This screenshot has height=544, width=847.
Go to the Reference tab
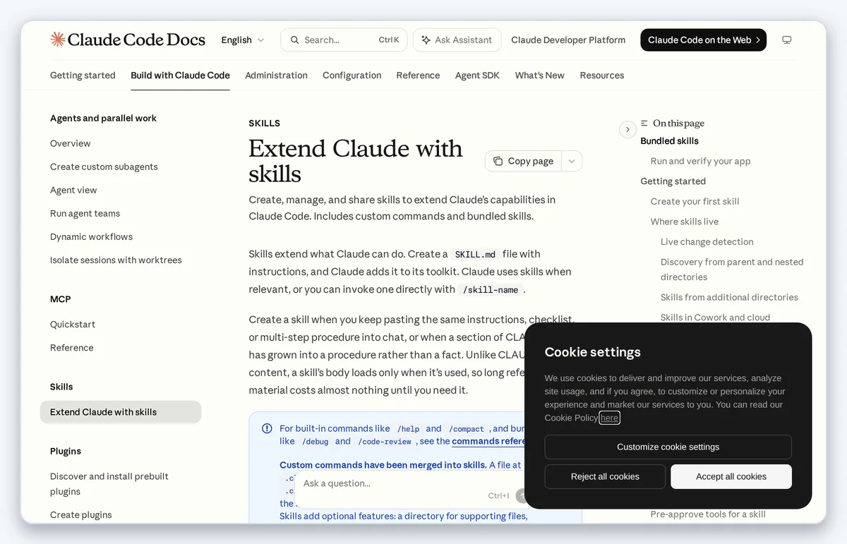pyautogui.click(x=418, y=75)
